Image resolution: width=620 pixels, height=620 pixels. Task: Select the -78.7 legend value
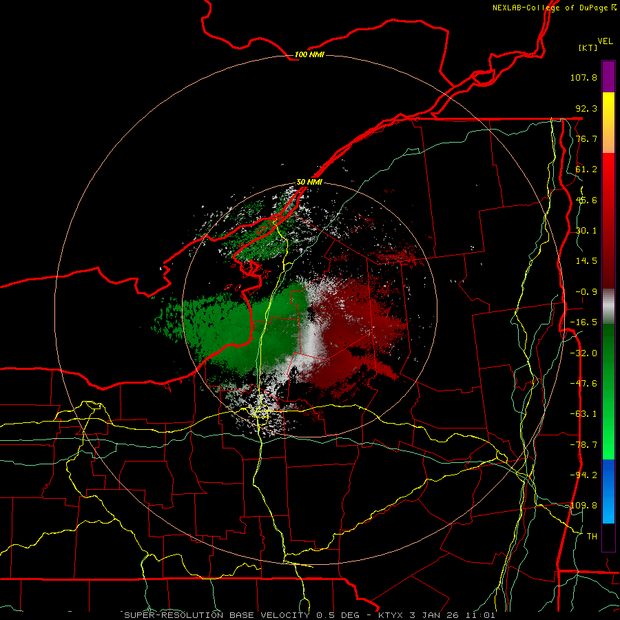tap(583, 445)
